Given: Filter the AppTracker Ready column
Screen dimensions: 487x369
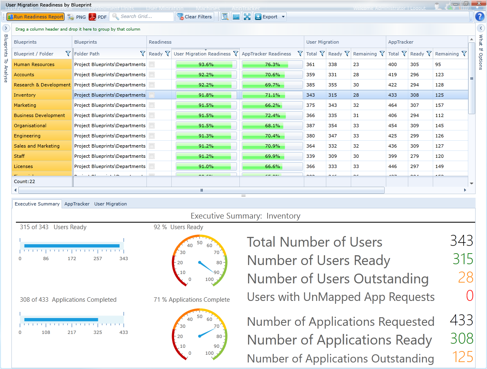Looking at the screenshot, I should point(429,54).
